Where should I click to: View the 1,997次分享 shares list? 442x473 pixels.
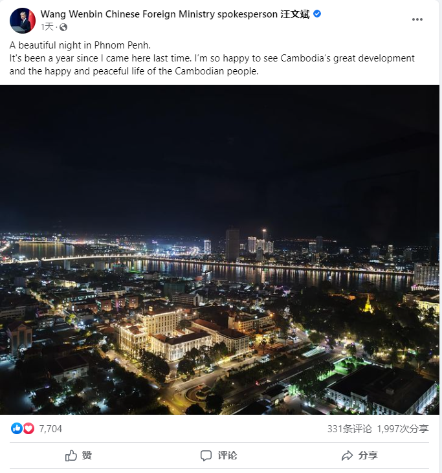403,428
